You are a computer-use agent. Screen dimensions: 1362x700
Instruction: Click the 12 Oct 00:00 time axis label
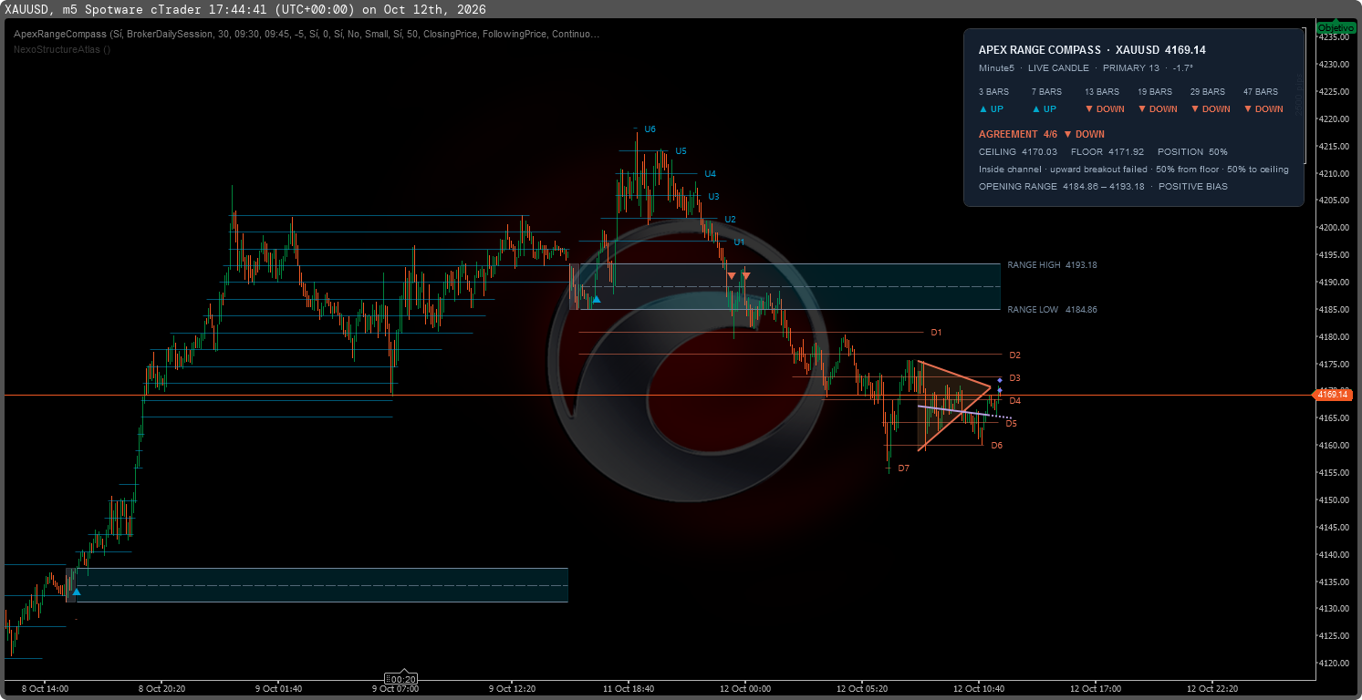[745, 688]
